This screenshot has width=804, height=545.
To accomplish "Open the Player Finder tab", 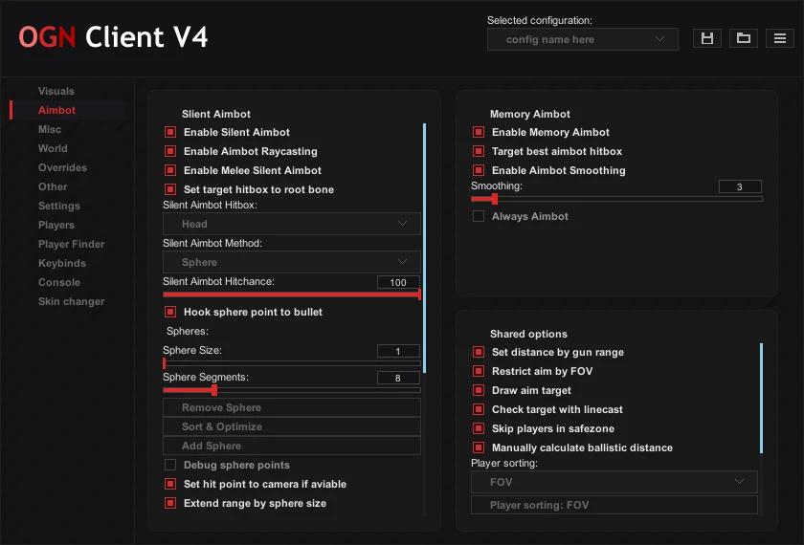I will [x=71, y=245].
